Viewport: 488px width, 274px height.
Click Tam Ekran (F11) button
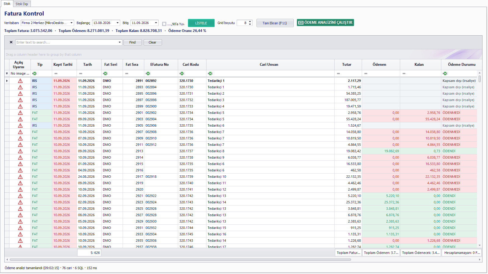[x=275, y=23]
